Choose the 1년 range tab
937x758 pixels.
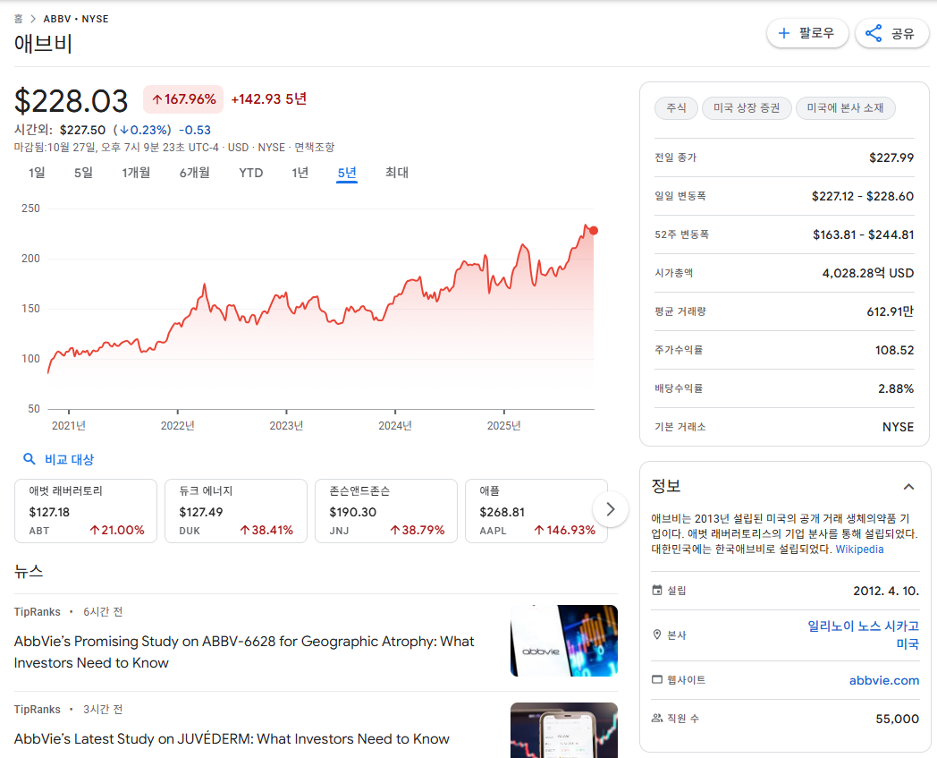300,173
